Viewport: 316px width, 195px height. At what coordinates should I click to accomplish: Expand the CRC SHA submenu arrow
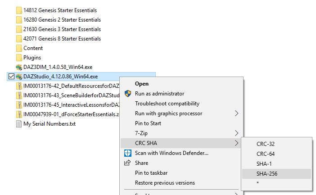(237, 143)
